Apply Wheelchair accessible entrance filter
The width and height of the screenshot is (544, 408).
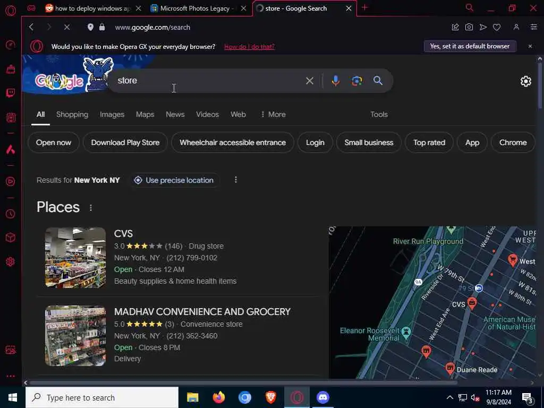233,142
